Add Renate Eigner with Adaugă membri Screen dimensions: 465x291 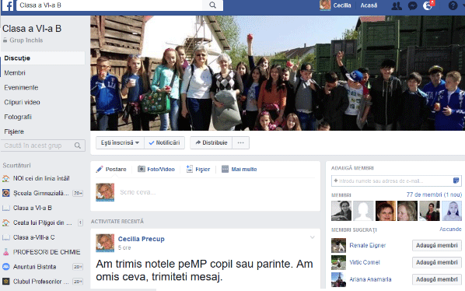coord(436,245)
